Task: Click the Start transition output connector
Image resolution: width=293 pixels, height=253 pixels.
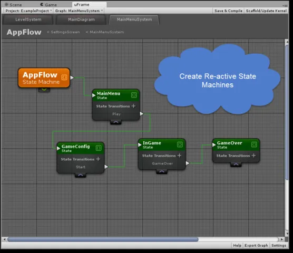Action: coord(106,167)
